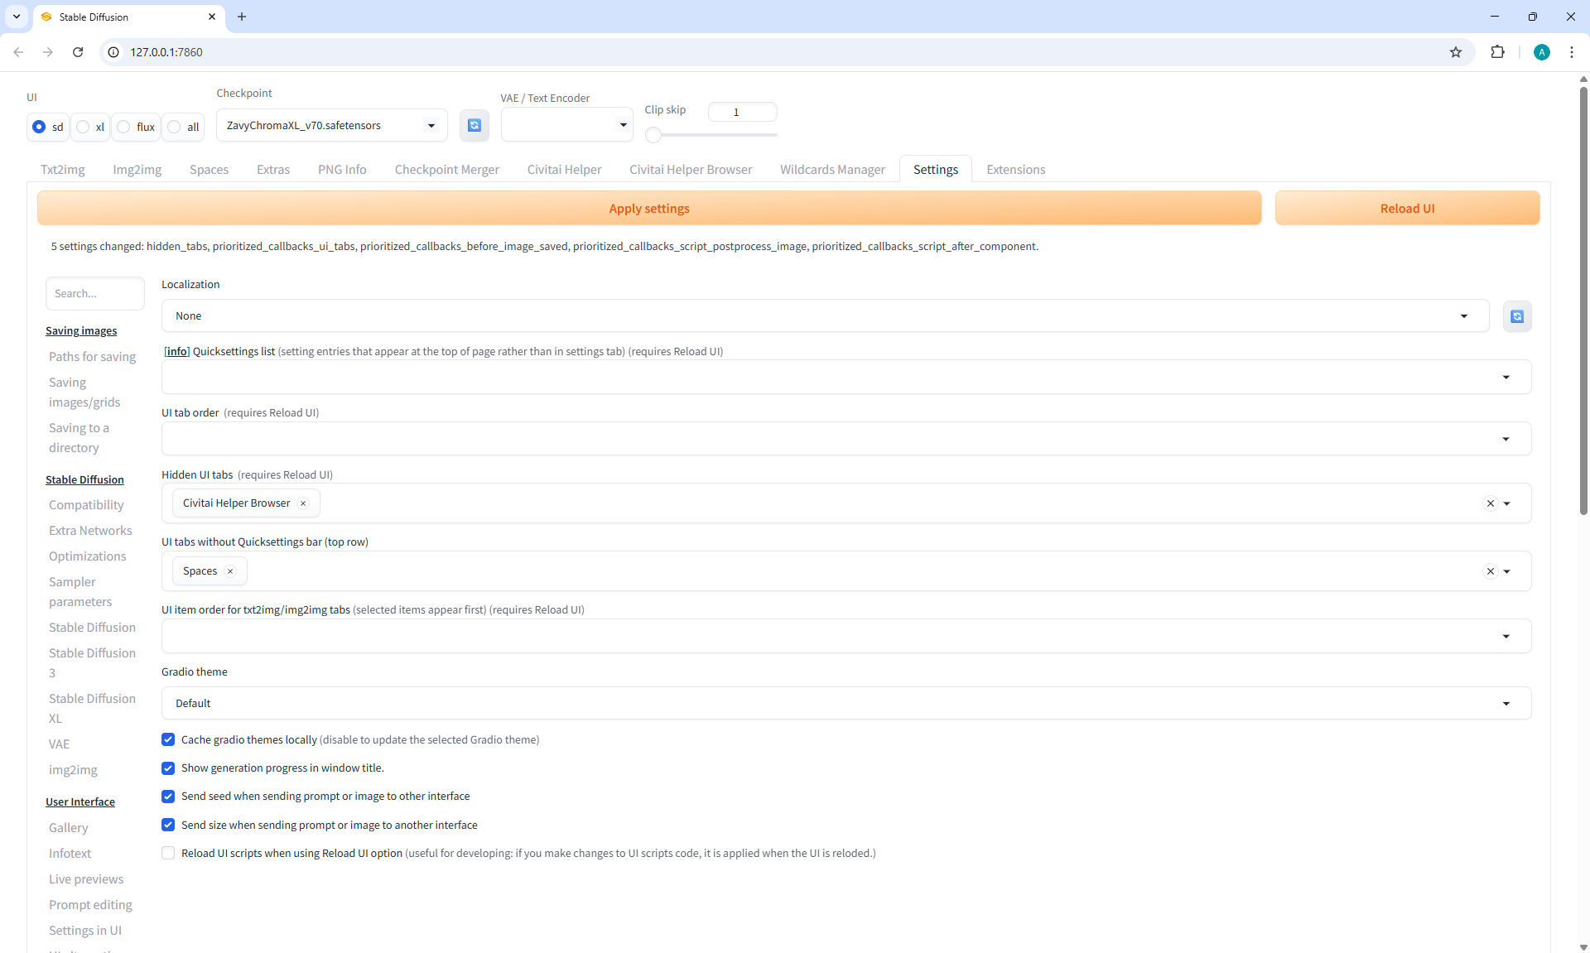
Task: Clear all Hidden UI tabs selections
Action: tap(1490, 503)
